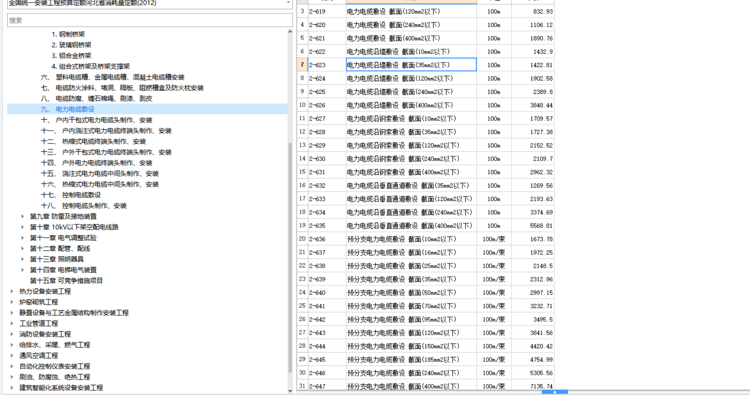Select 十五、浇注式电力电缆中间头 item
The width and height of the screenshot is (750, 395).
tap(100, 174)
